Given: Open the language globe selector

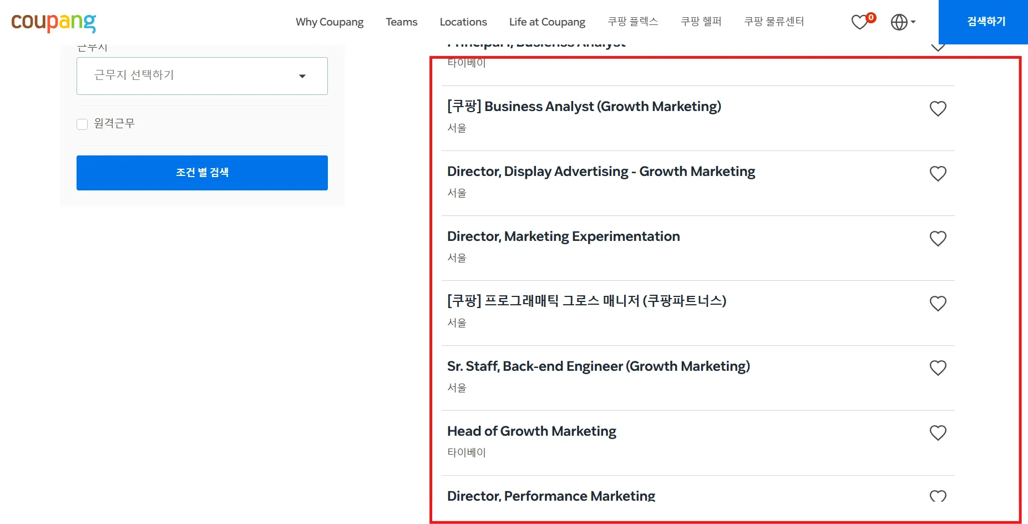Looking at the screenshot, I should [x=903, y=22].
